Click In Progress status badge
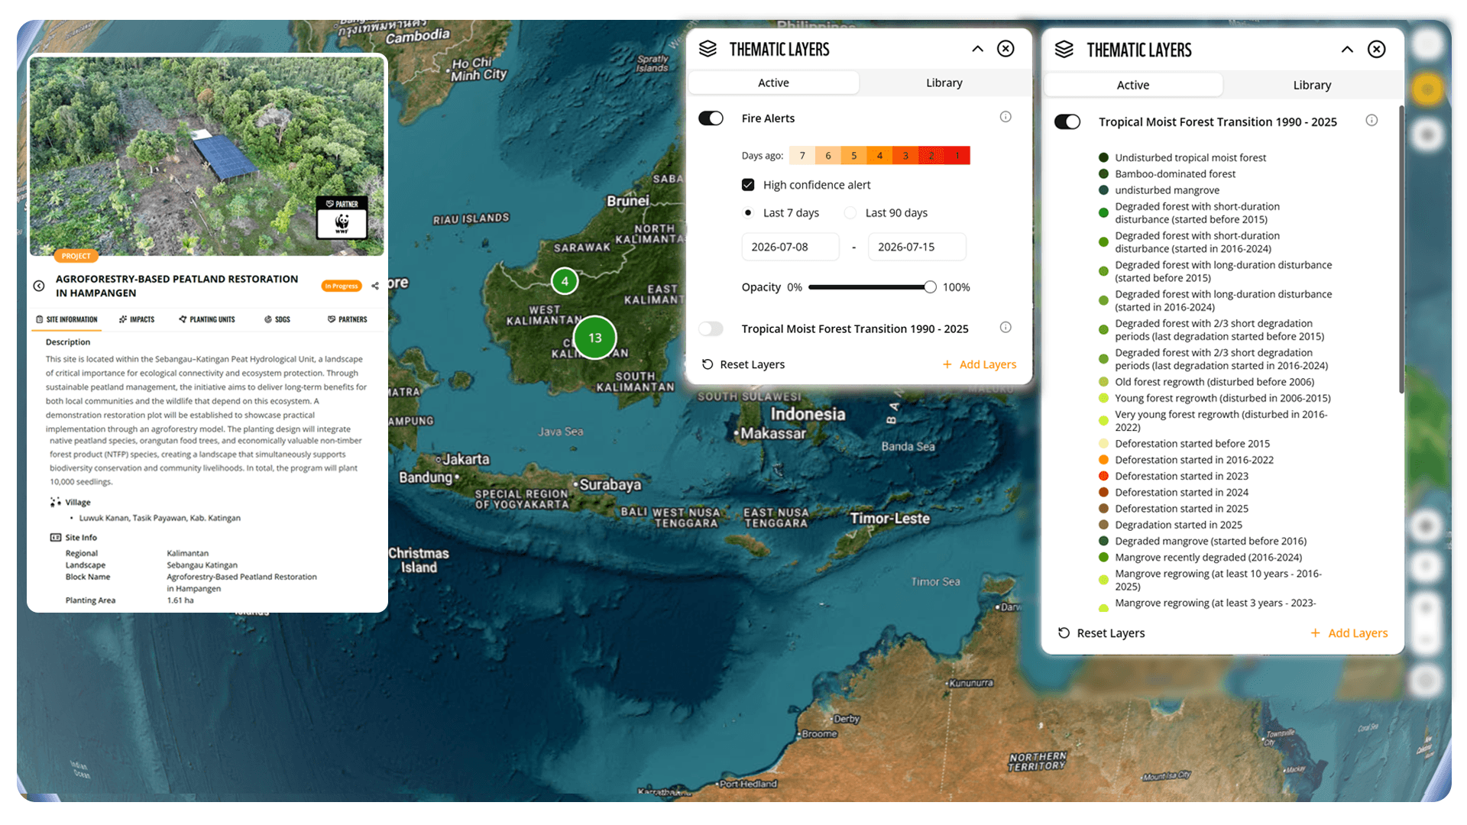Image resolution: width=1467 pixels, height=825 pixels. (x=342, y=286)
